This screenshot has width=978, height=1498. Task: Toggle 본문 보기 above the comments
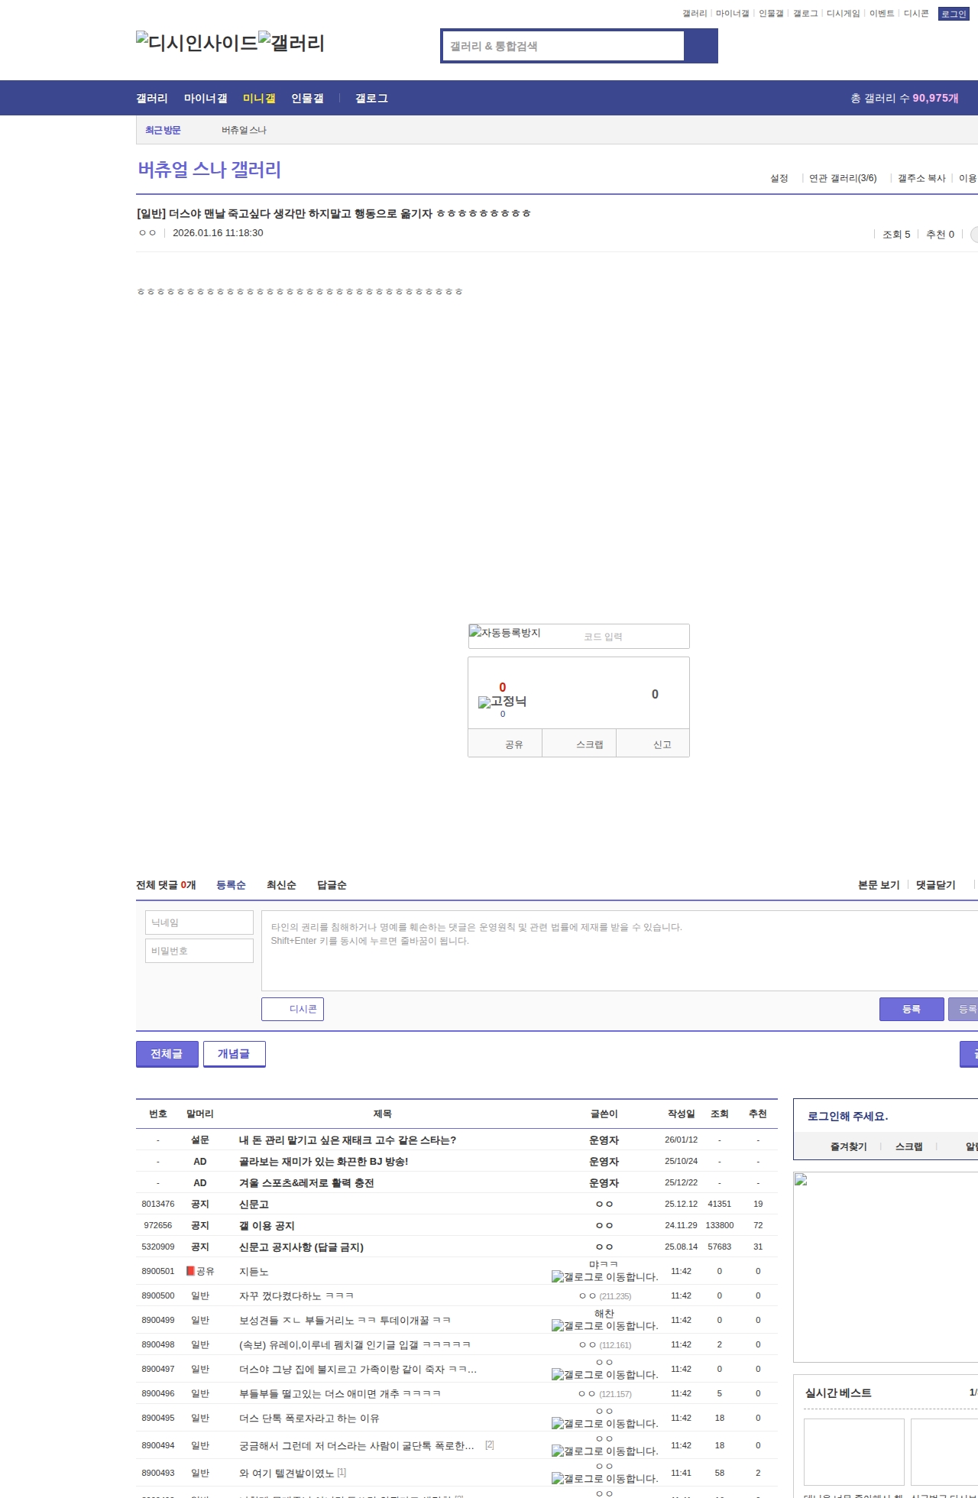879,885
